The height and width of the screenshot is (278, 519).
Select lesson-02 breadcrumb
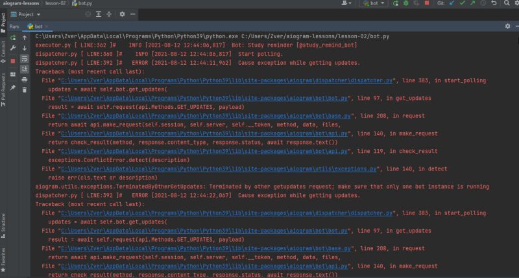[x=55, y=3]
